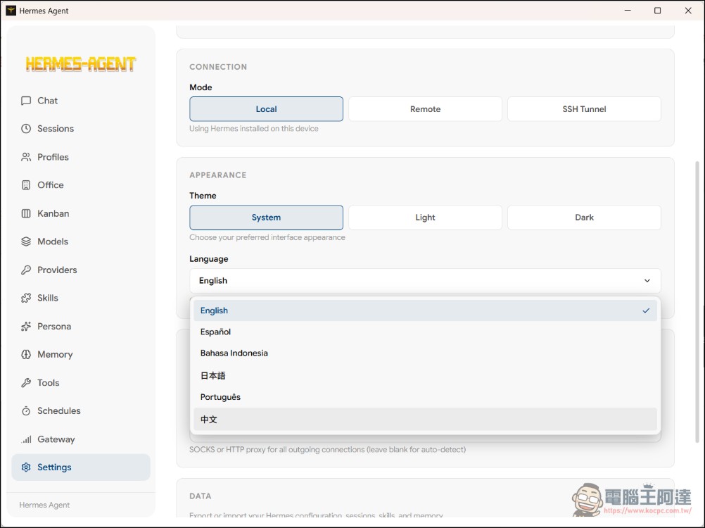Click the Hermes Agent title bar app icon
The height and width of the screenshot is (528, 705).
(x=11, y=11)
